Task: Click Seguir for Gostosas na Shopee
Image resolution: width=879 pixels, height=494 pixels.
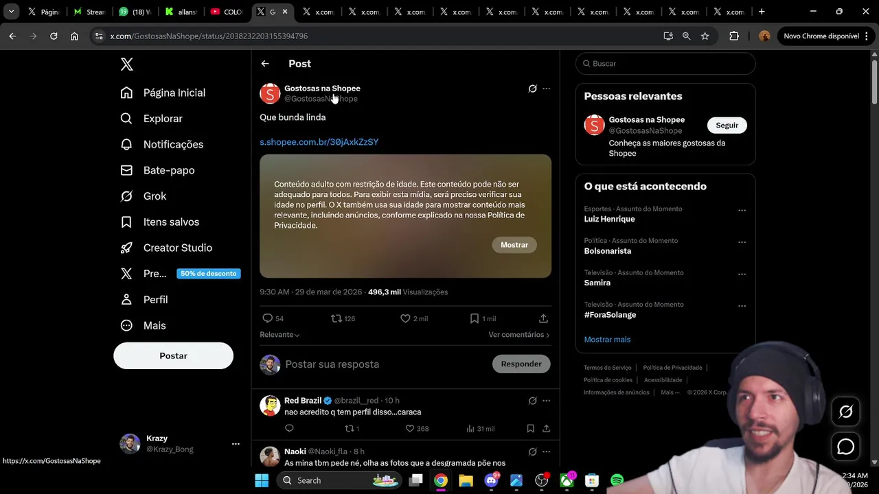Action: 727,126
